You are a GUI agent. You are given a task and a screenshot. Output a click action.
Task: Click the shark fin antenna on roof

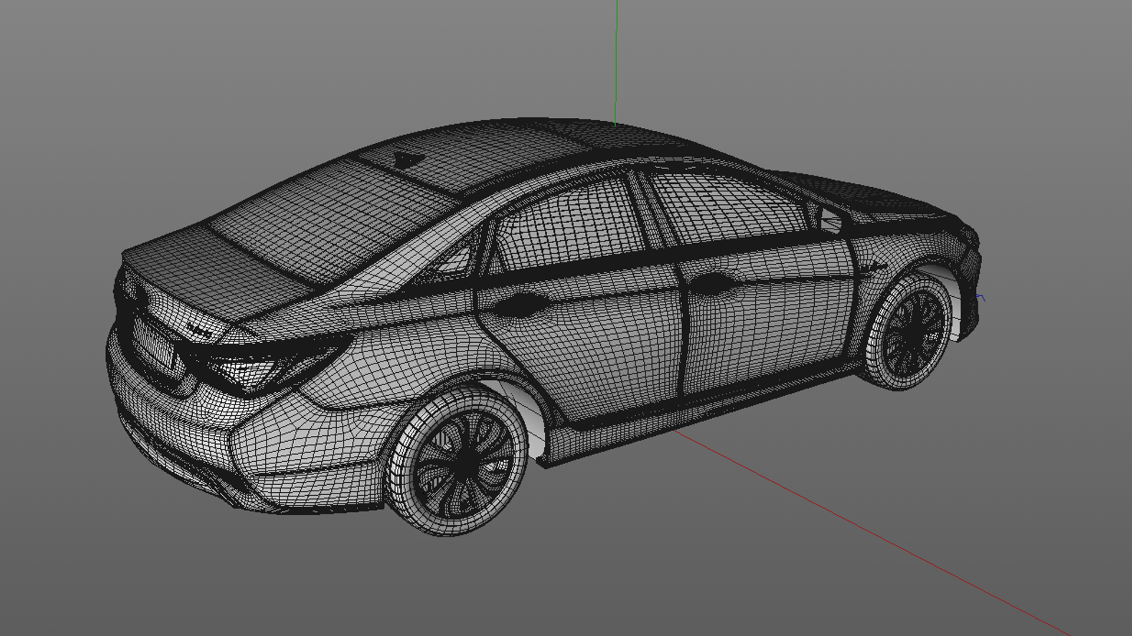(407, 159)
